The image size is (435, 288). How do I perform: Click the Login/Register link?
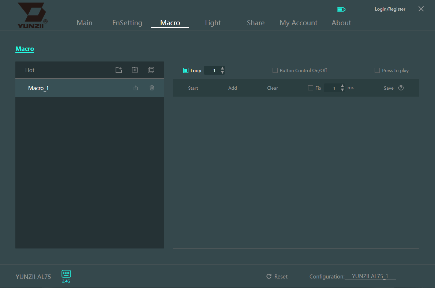[x=390, y=9]
